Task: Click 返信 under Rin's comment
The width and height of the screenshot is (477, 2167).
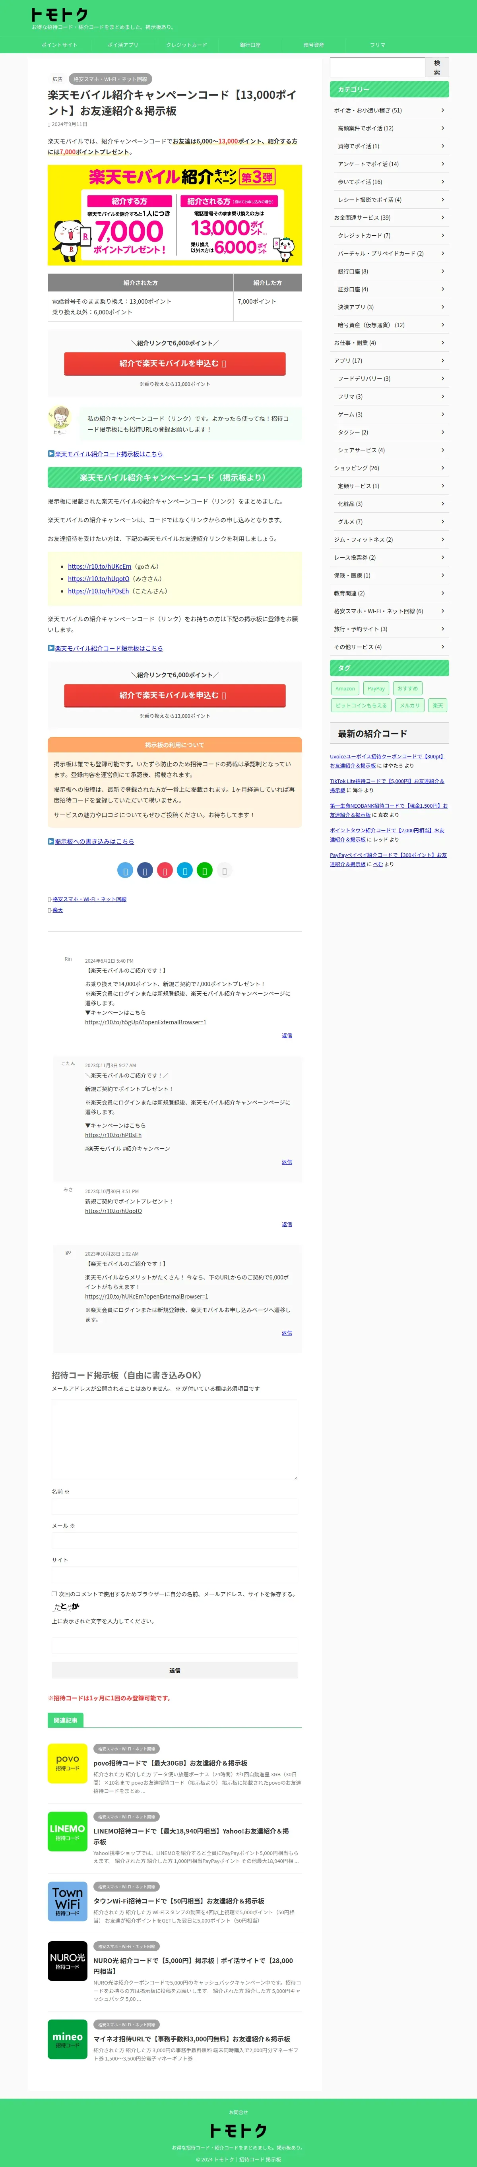Action: 287,1035
